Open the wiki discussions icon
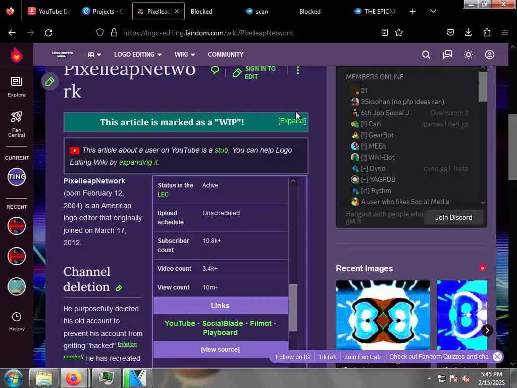Screen dimensions: 517x388 pos(447,55)
